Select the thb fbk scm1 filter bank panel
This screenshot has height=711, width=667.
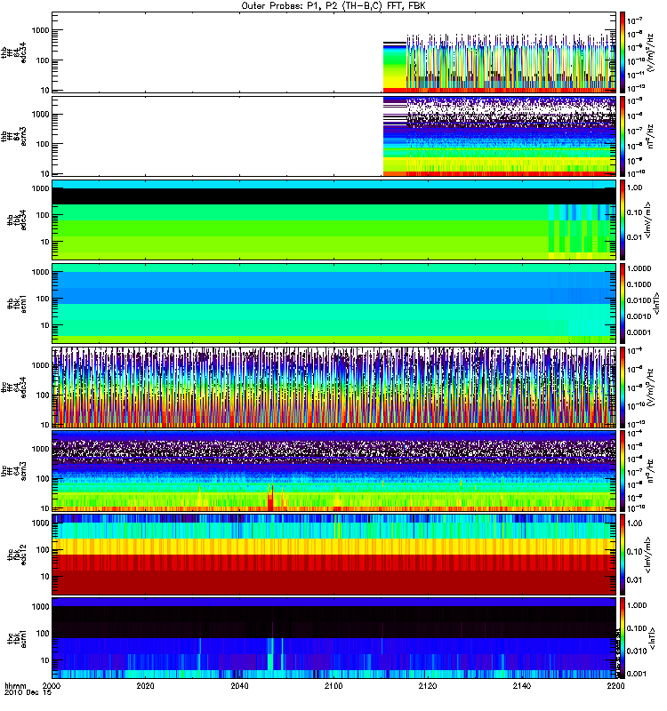click(333, 303)
